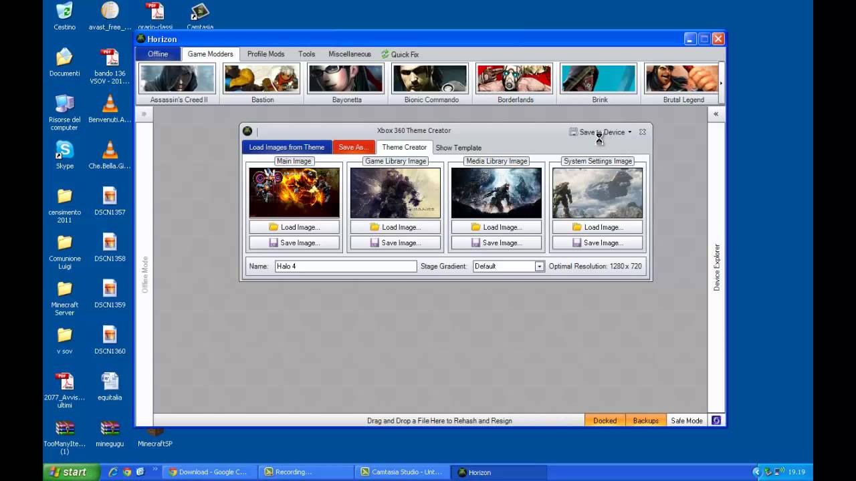Click the Media Library Image preview
Viewport: 856px width, 481px height.
[496, 192]
